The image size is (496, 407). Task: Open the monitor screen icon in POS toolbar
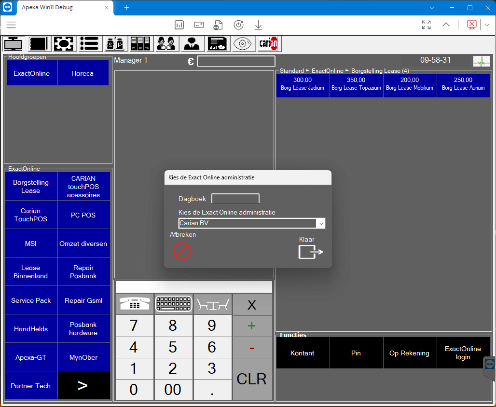point(13,43)
